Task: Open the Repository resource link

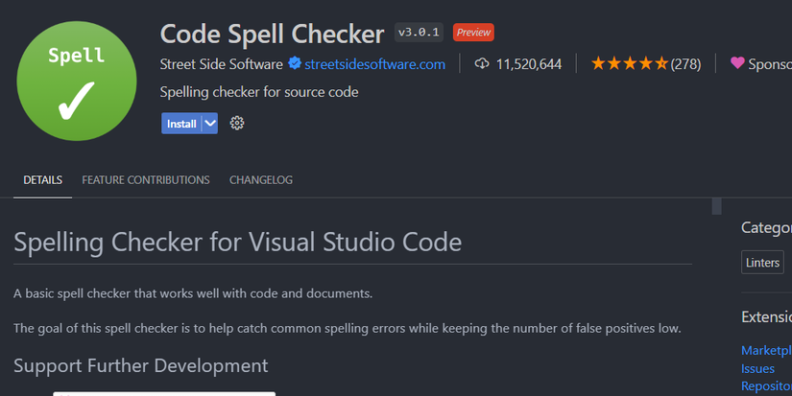Action: click(x=766, y=385)
